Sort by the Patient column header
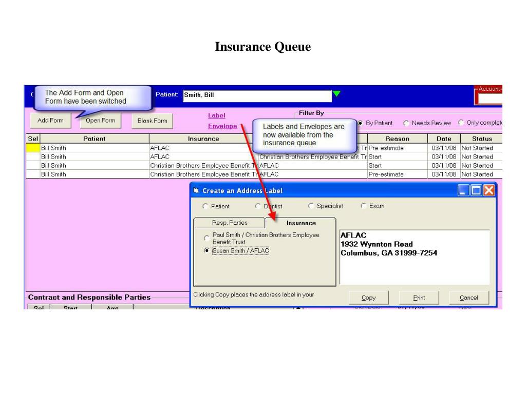The height and width of the screenshot is (394, 526). (95, 139)
